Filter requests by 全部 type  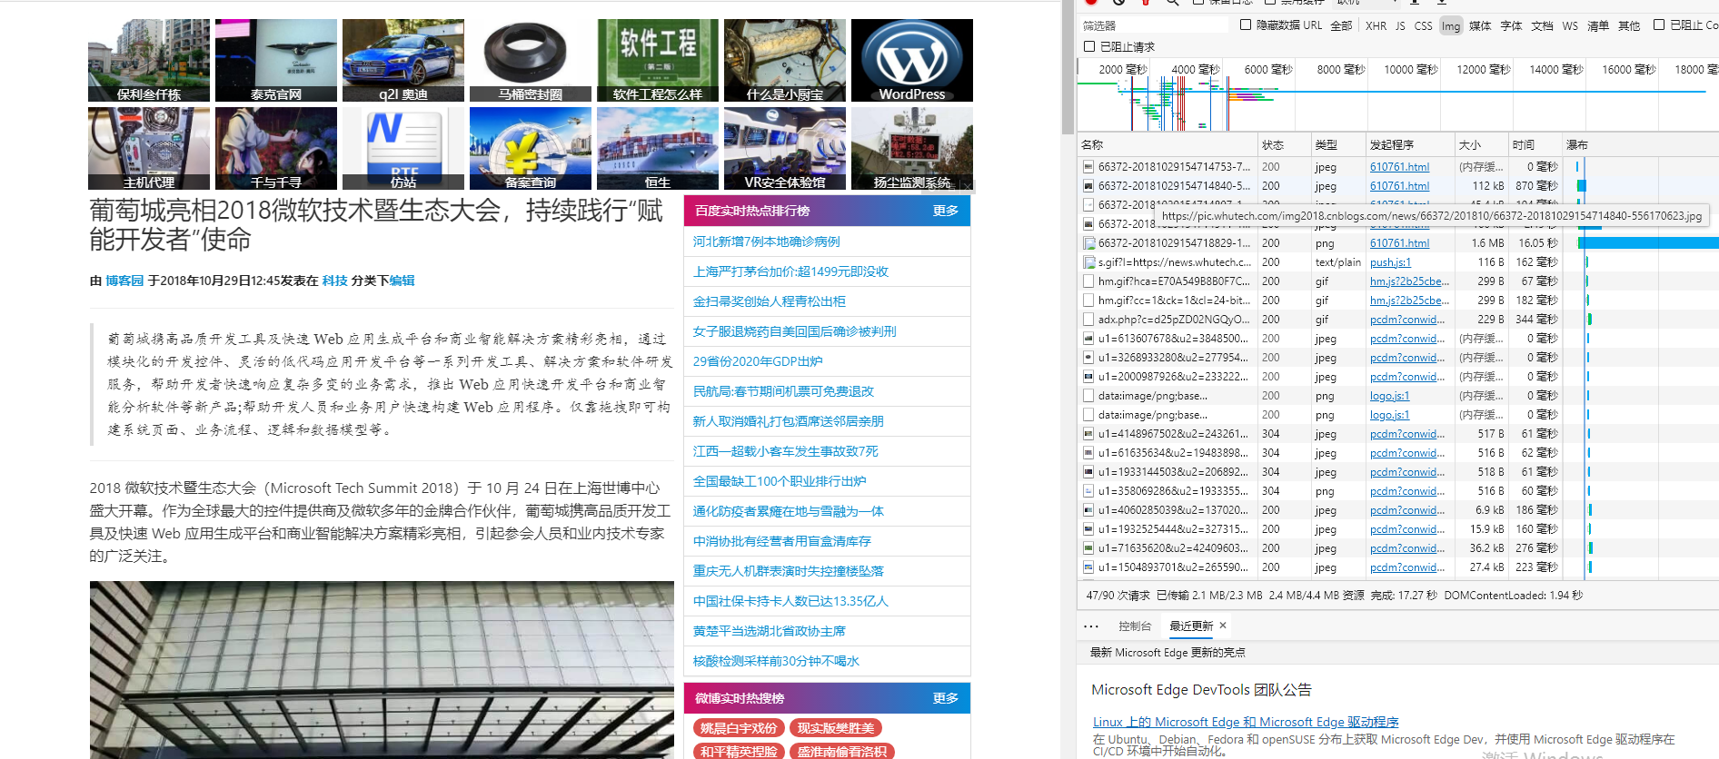(x=1341, y=26)
